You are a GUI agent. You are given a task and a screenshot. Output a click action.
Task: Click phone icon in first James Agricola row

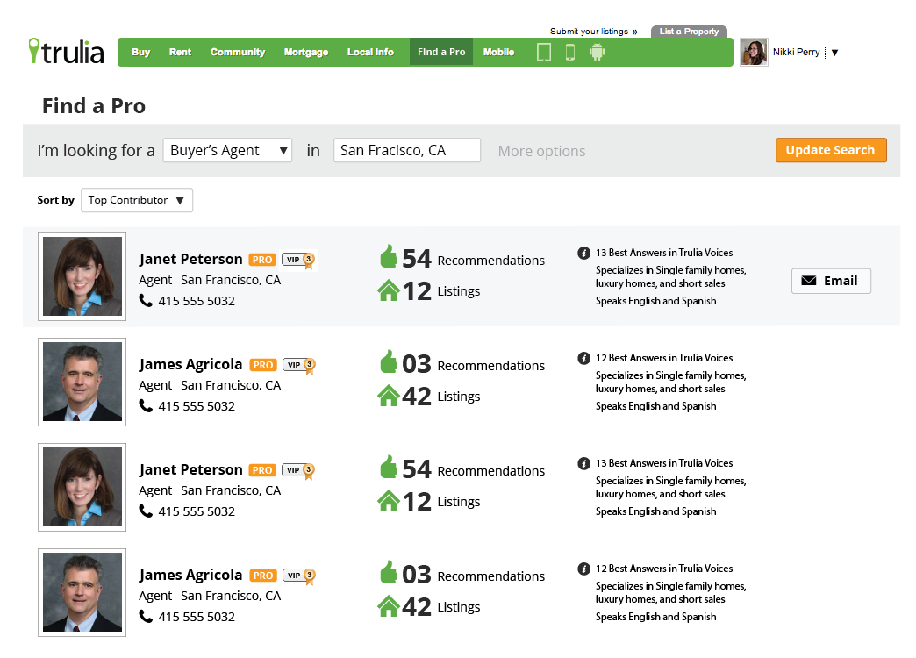click(x=146, y=405)
